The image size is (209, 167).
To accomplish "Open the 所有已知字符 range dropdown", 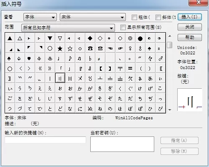I will pyautogui.click(x=68, y=28).
